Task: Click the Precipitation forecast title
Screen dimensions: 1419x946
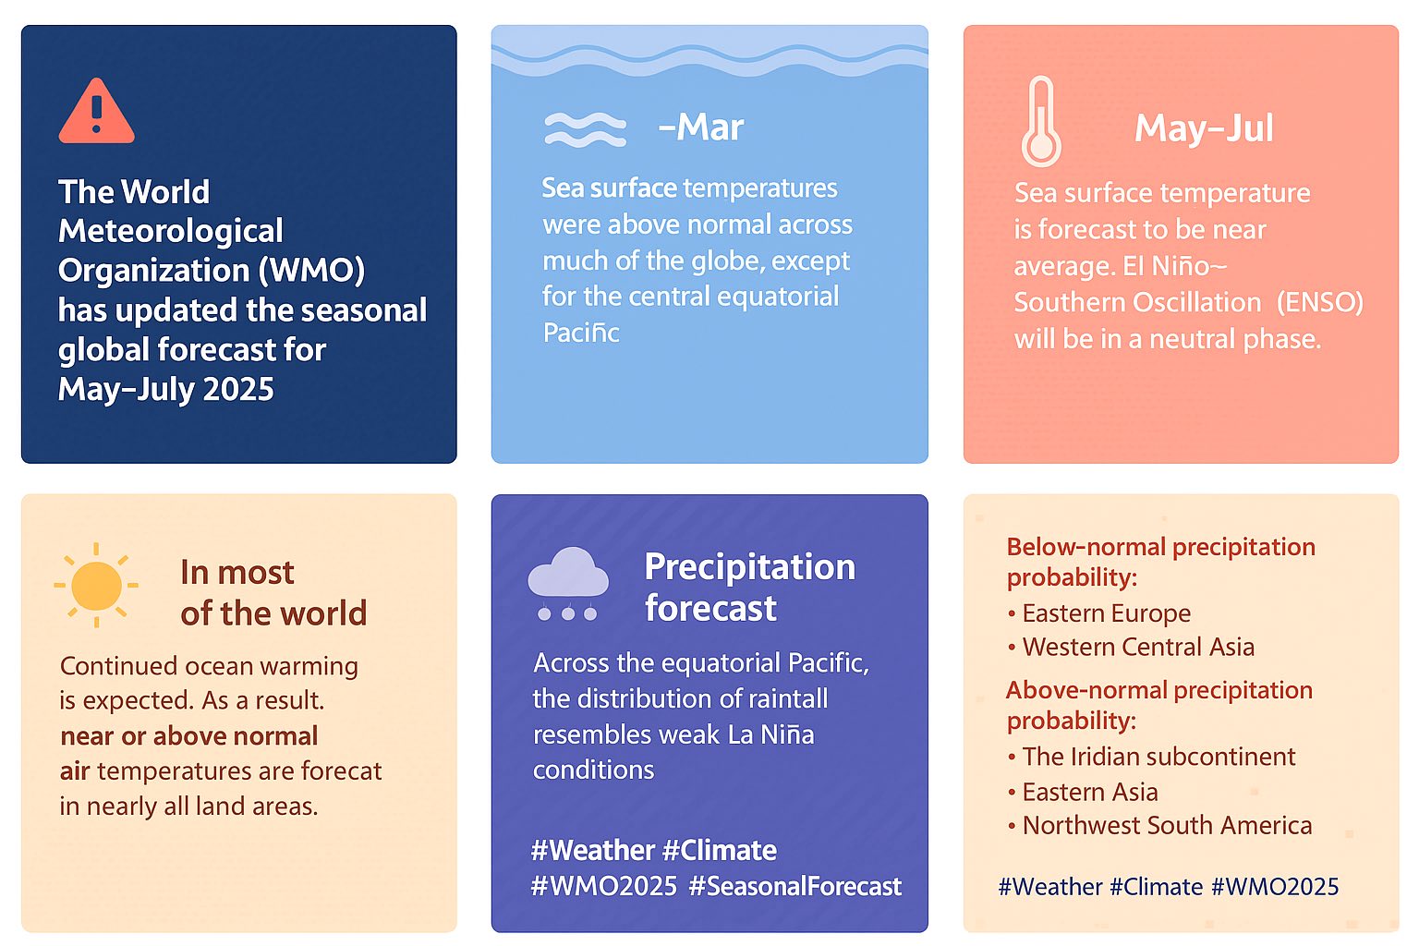Action: coord(749,587)
